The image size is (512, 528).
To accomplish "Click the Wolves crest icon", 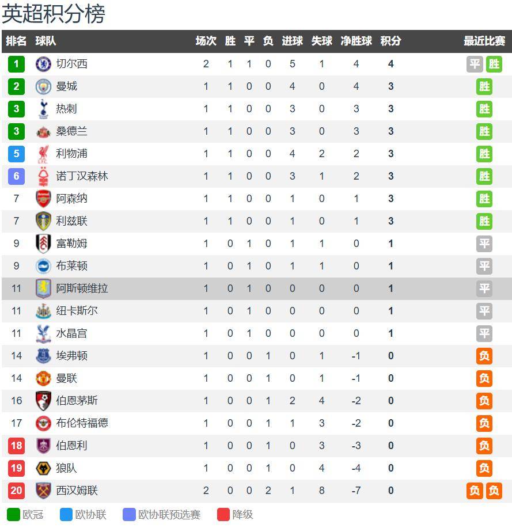I will [x=43, y=468].
